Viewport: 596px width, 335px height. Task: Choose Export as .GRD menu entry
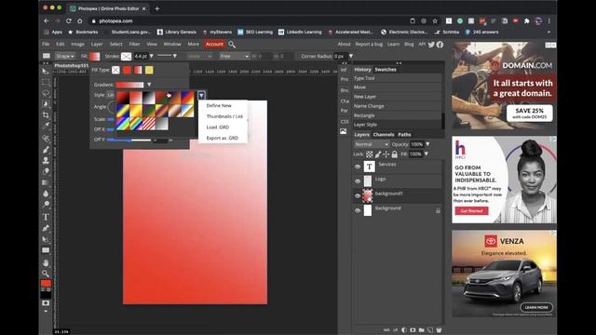pyautogui.click(x=223, y=138)
